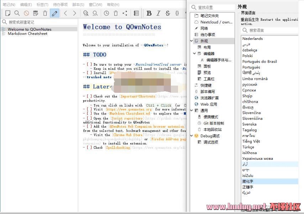Image resolution: width=304 pixels, height=214 pixels.
Task: Collapse the 外观 settings section
Action: (192, 41)
